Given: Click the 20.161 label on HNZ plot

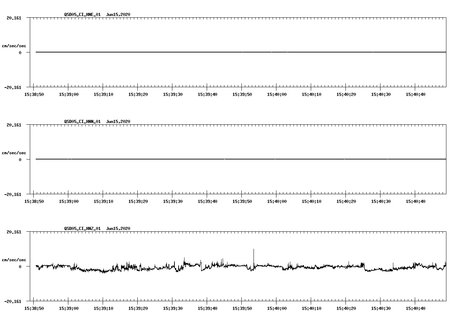Looking at the screenshot, I should [x=14, y=232].
